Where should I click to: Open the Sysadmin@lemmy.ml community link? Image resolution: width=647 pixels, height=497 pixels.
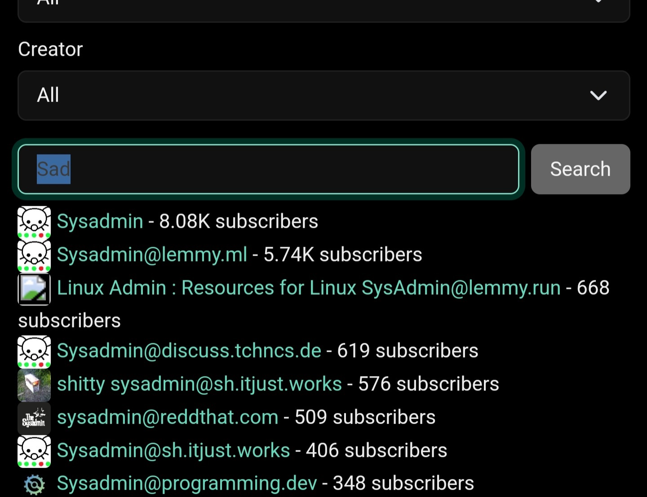[x=152, y=255]
